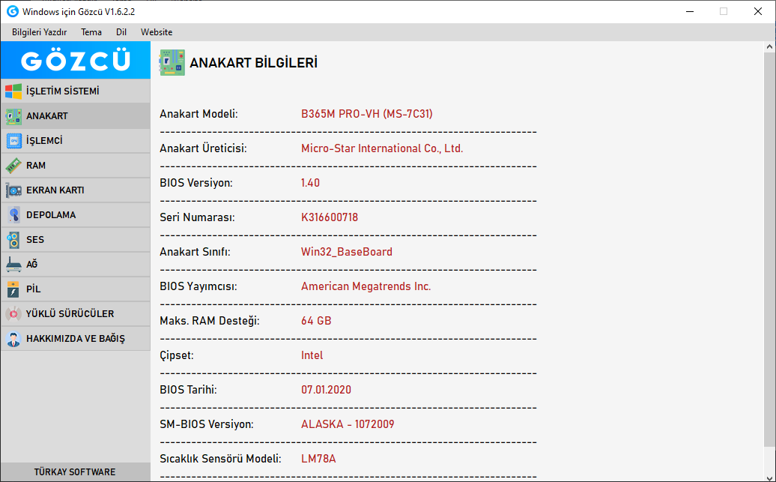The width and height of the screenshot is (776, 482).
Task: Open the EKRAN KARTI section
Action: (75, 190)
